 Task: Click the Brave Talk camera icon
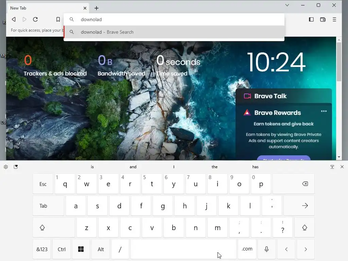tap(247, 96)
